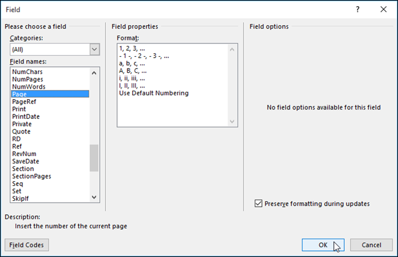Choose the SaveDate field name
Image resolution: width=398 pixels, height=257 pixels.
point(26,161)
